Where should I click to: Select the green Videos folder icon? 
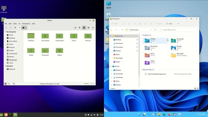[x=59, y=50]
